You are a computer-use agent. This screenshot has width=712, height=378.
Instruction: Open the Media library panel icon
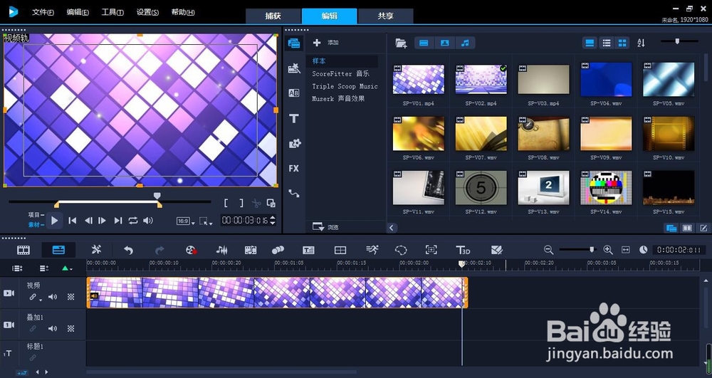point(294,43)
